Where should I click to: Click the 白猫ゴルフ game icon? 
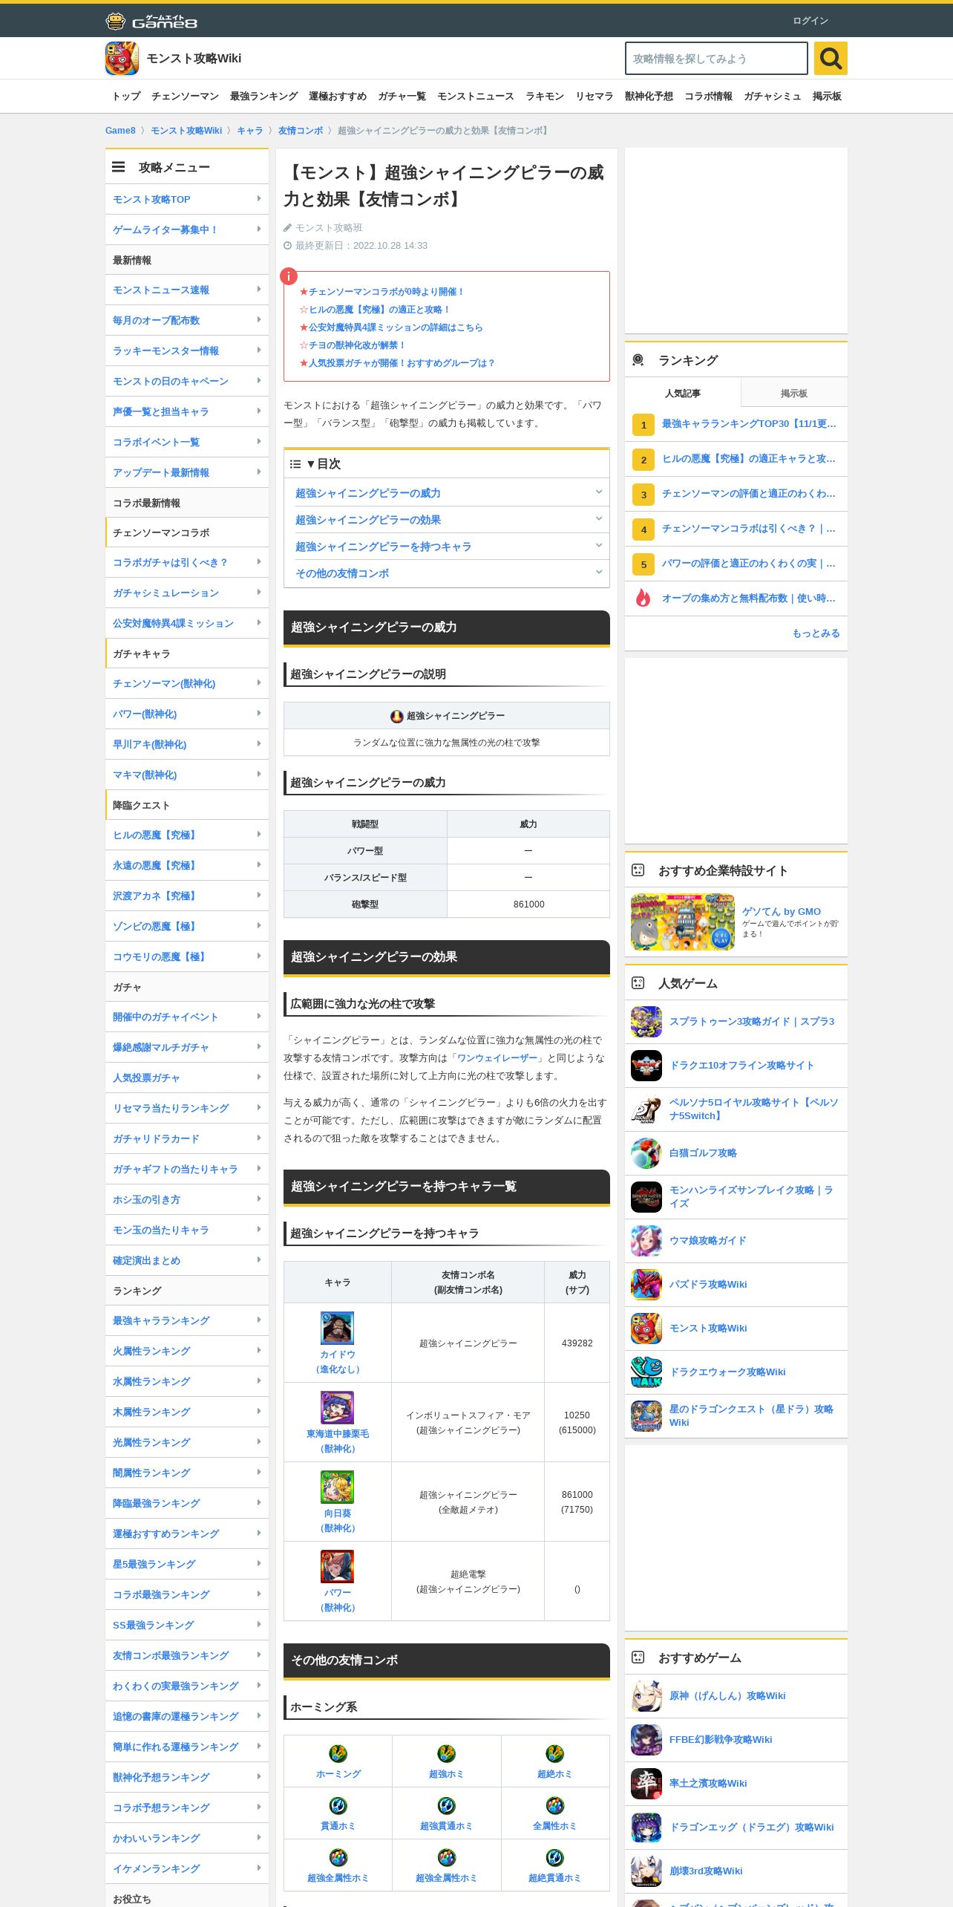(646, 1153)
